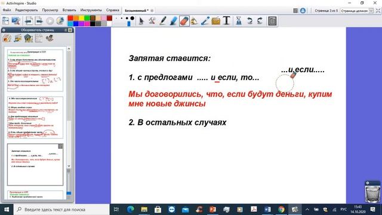Open the Файл menu
The image size is (382, 215).
click(x=7, y=10)
